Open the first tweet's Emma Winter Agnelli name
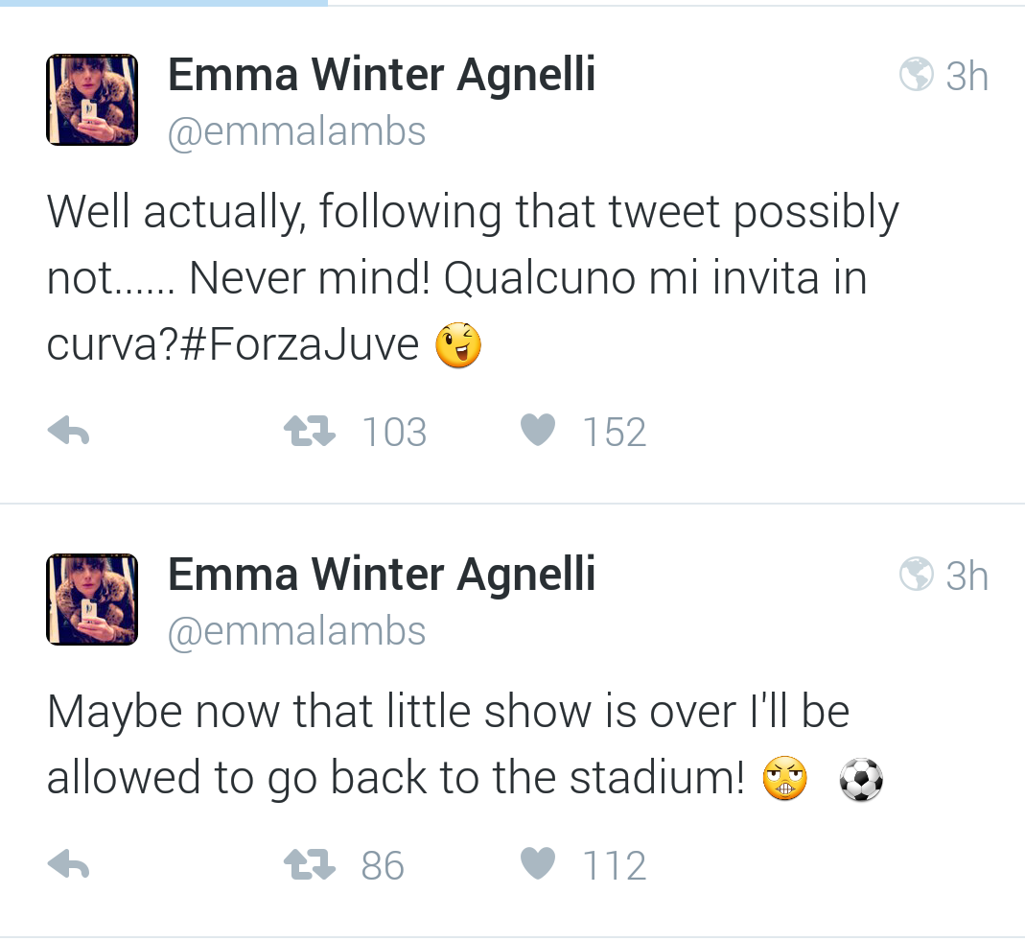 pyautogui.click(x=382, y=75)
